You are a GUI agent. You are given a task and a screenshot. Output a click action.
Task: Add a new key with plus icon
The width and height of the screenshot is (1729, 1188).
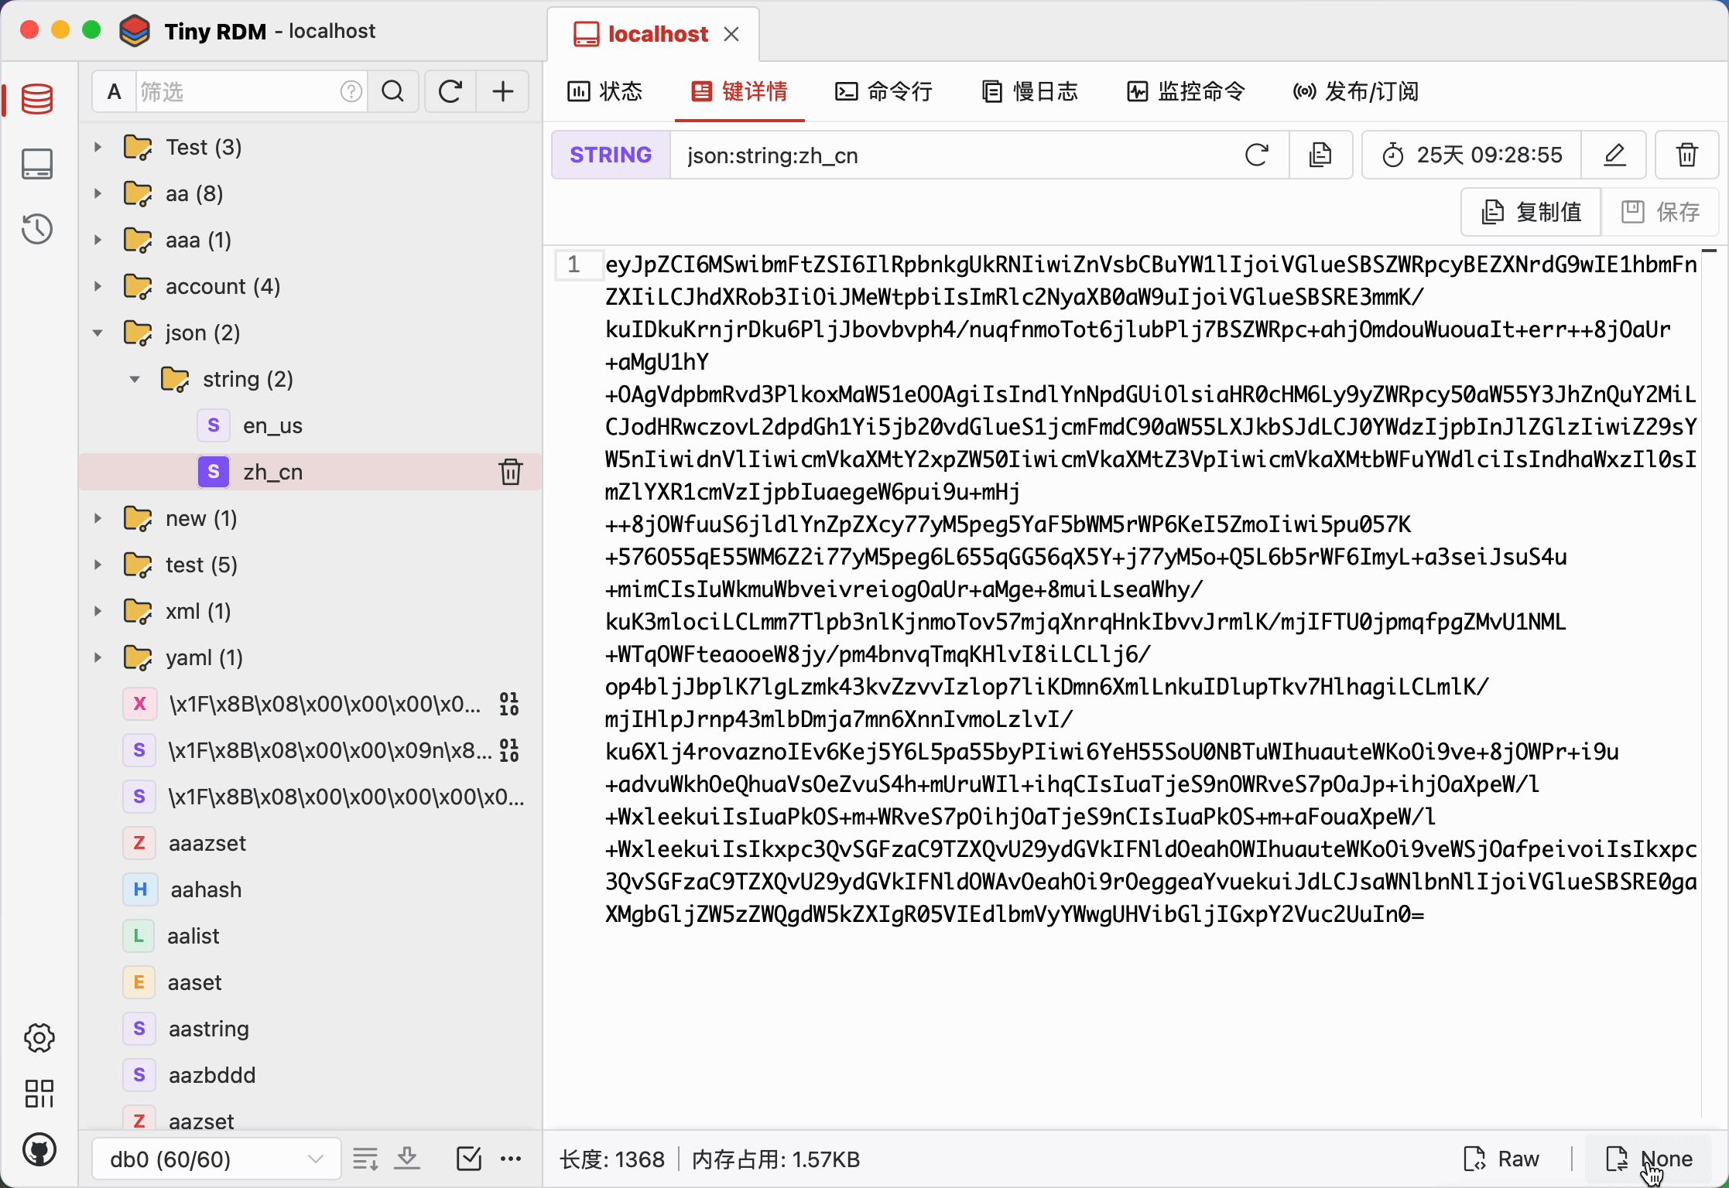pos(502,90)
